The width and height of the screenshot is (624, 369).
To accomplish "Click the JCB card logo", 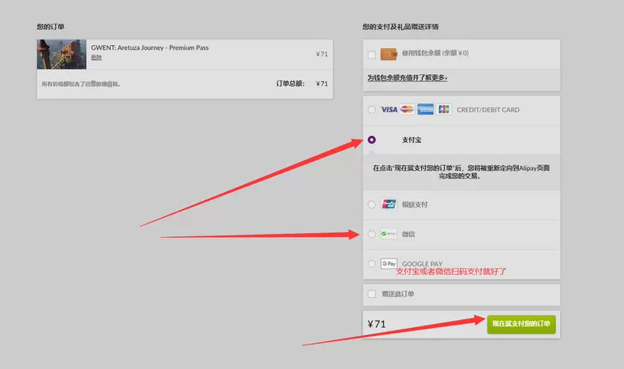I will [x=444, y=109].
